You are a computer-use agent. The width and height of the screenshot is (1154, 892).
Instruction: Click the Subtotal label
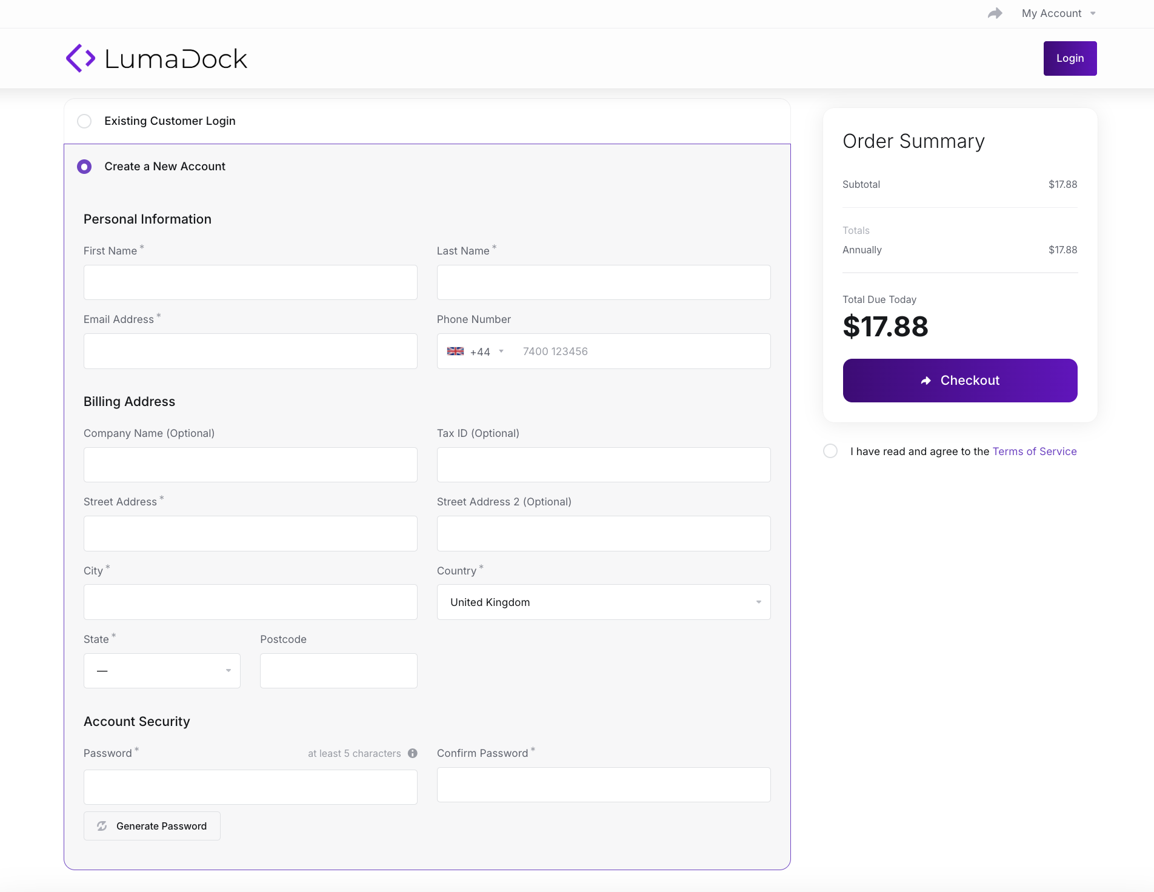(x=861, y=185)
